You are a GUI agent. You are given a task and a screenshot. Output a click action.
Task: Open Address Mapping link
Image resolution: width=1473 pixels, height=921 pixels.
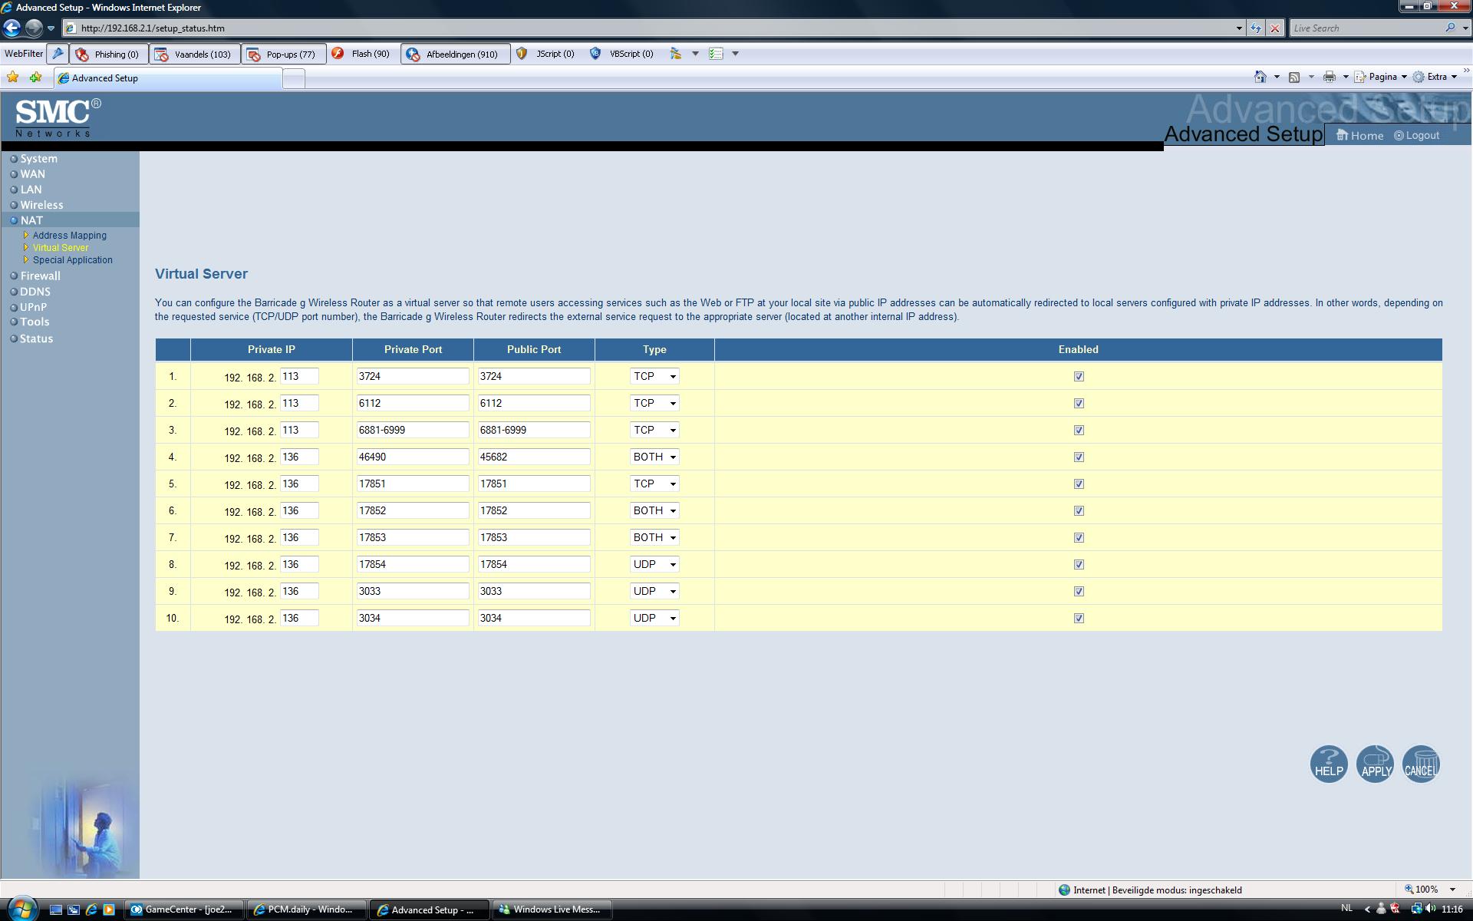69,236
